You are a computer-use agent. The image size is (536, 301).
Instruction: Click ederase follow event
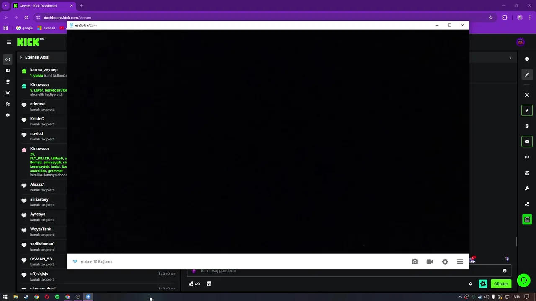44,107
